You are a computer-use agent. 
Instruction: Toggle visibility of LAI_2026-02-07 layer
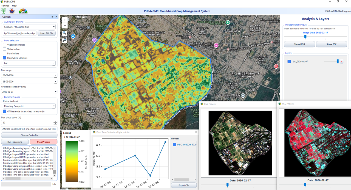[289, 62]
